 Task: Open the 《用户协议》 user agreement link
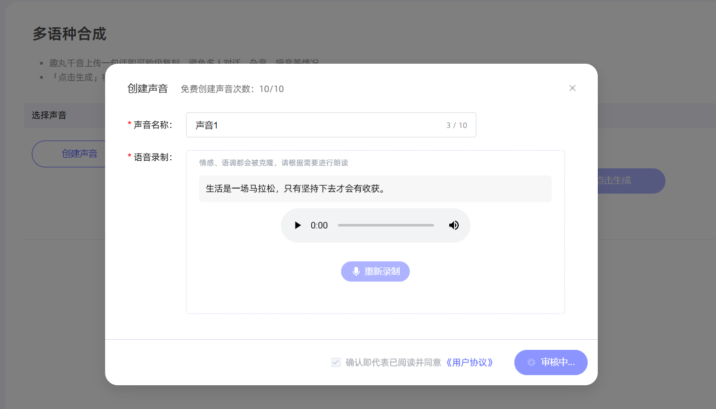tap(469, 362)
